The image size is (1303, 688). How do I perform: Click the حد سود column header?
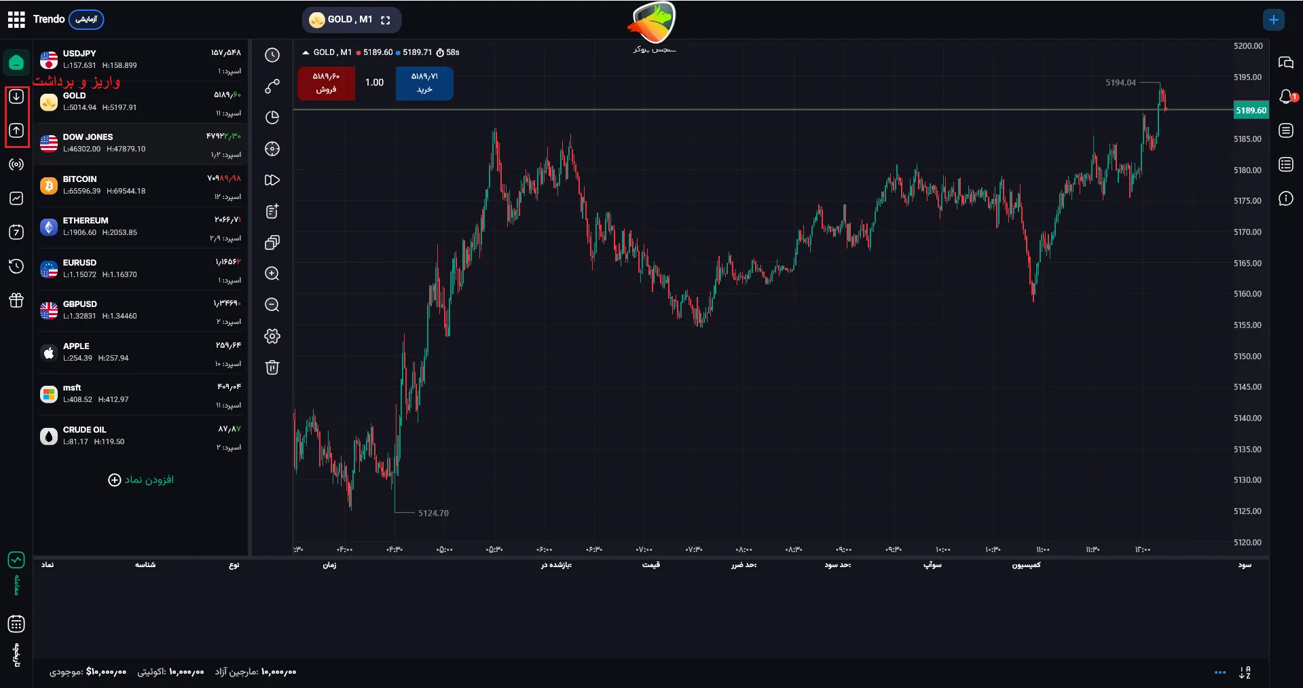(x=838, y=565)
